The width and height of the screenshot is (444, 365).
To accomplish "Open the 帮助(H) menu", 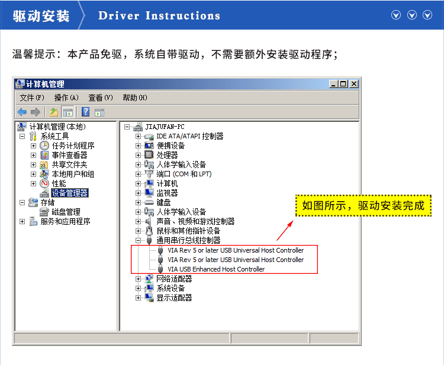I will [x=135, y=98].
